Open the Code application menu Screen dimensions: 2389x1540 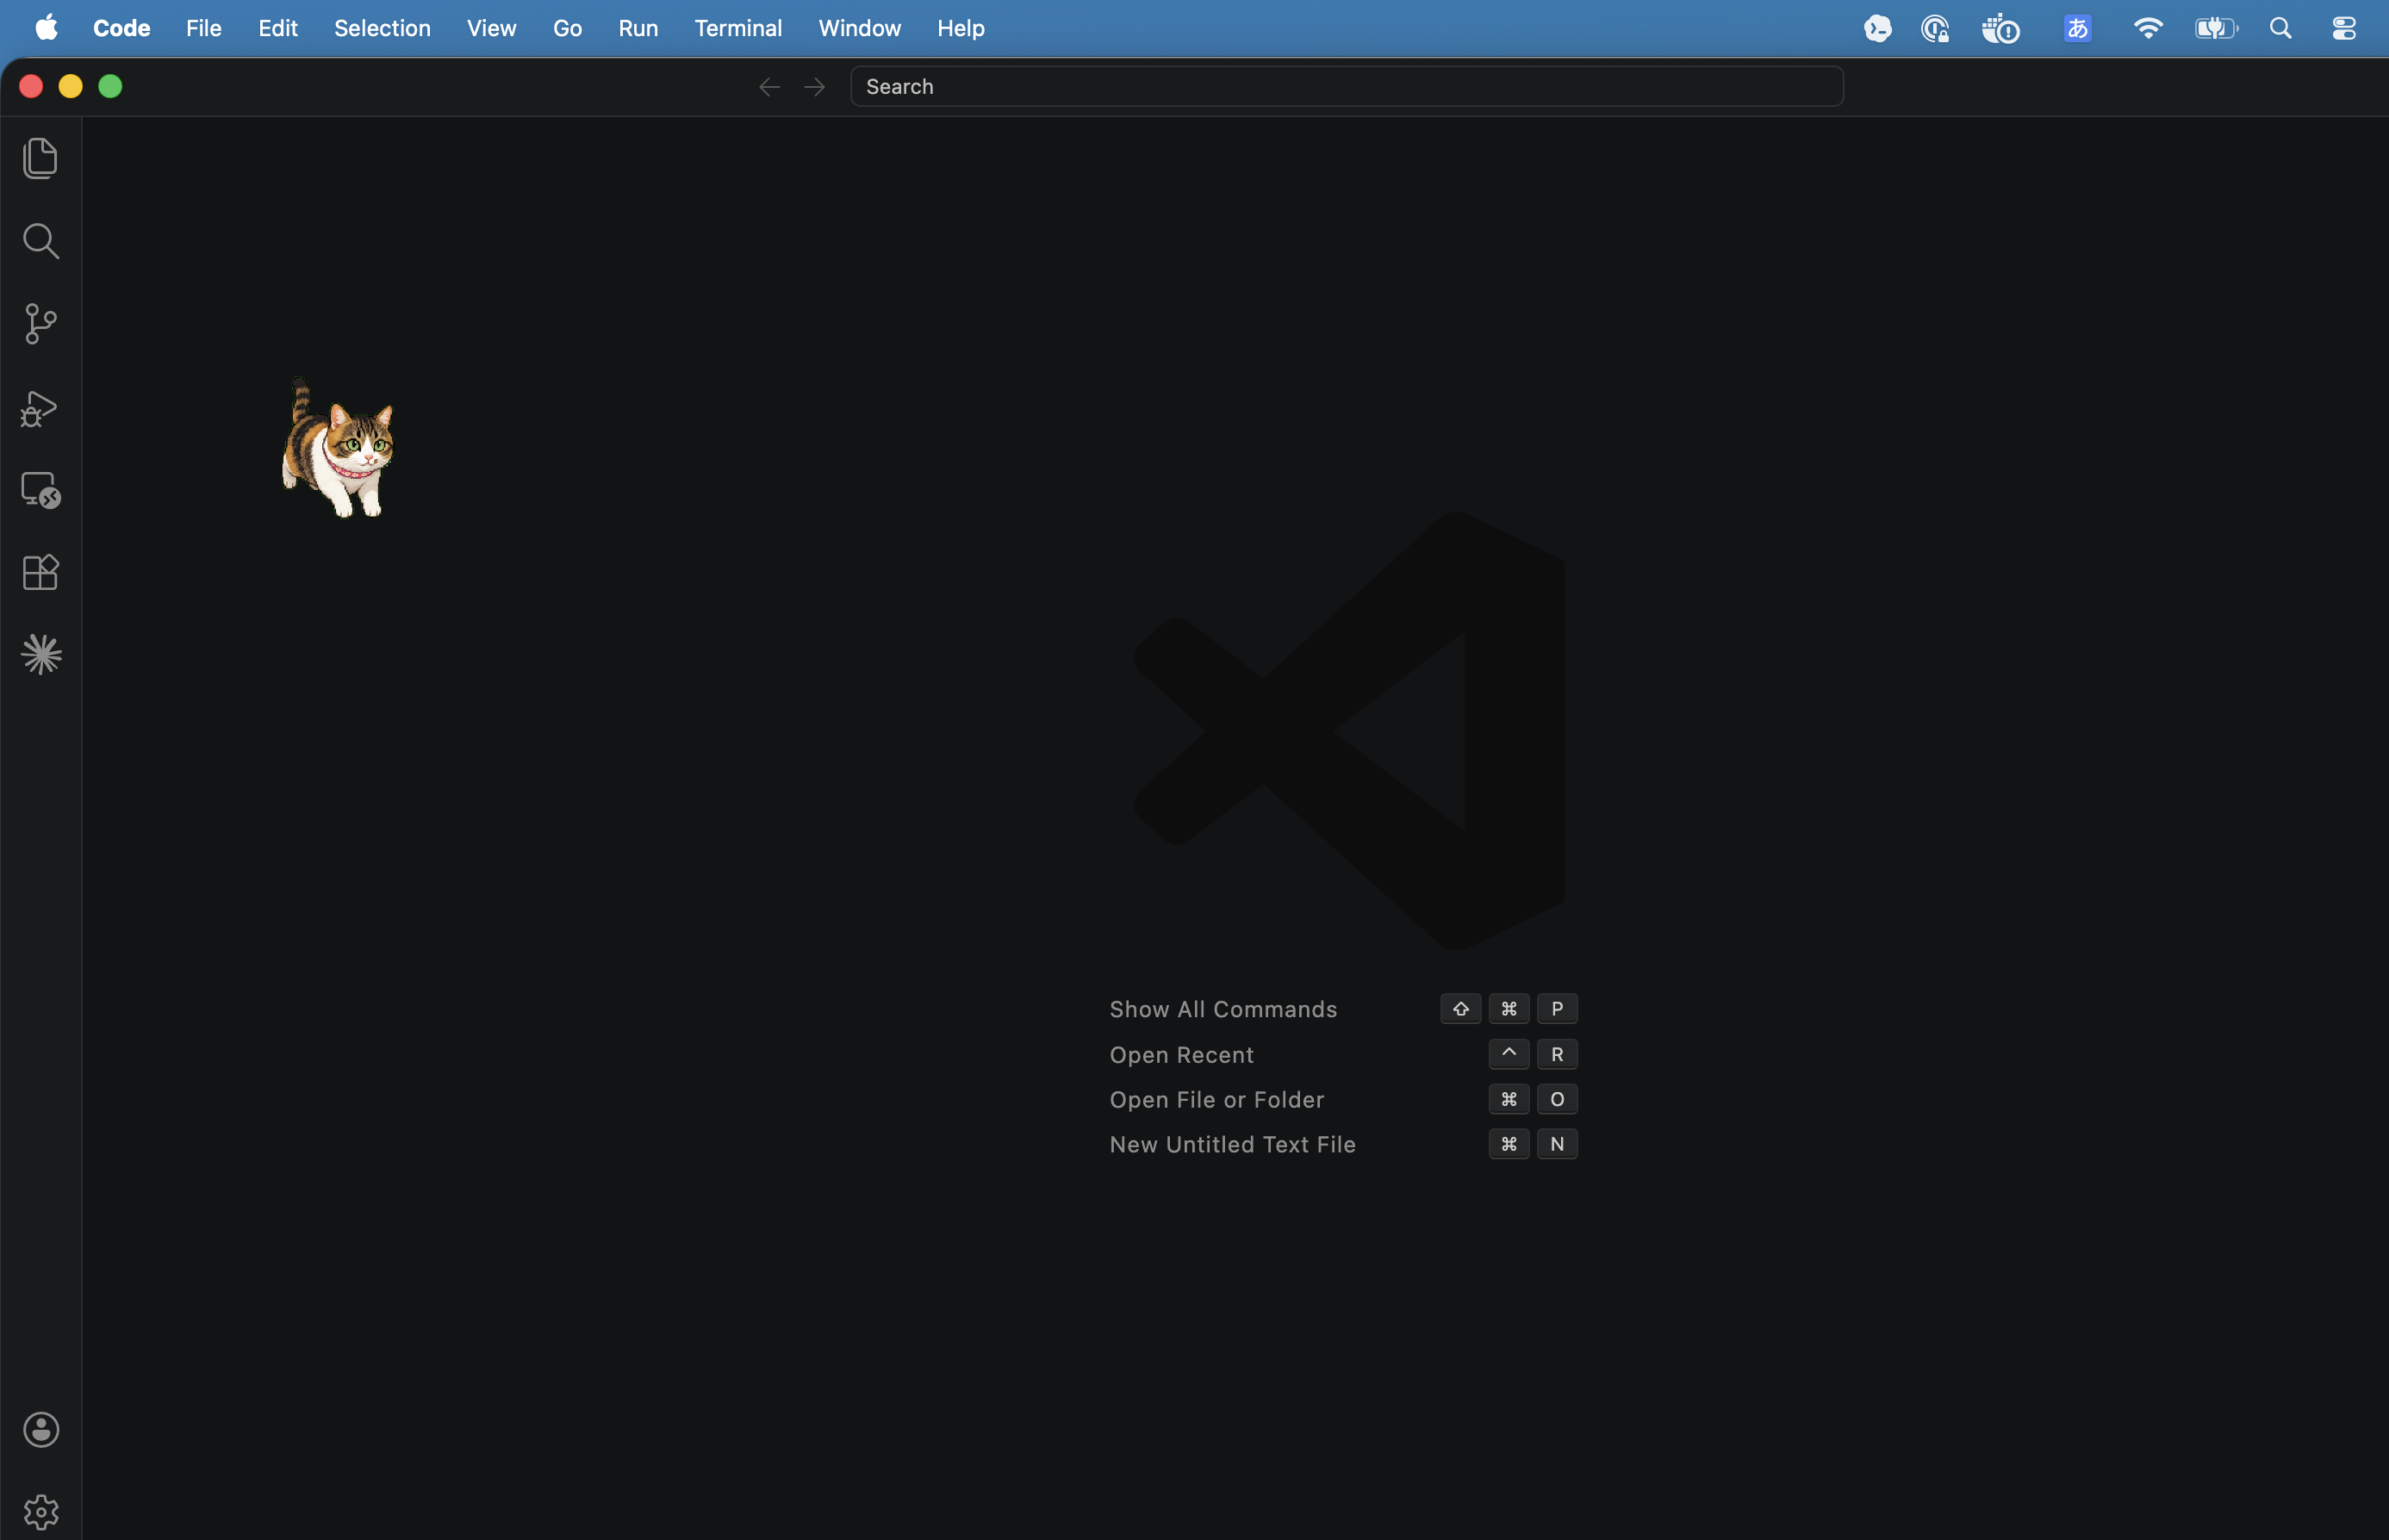click(122, 28)
